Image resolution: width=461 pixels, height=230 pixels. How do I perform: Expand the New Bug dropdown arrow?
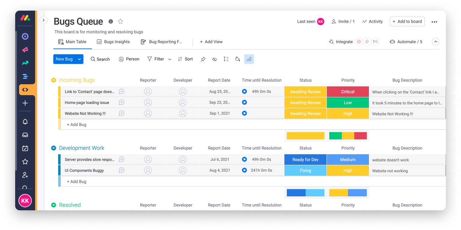coord(79,59)
